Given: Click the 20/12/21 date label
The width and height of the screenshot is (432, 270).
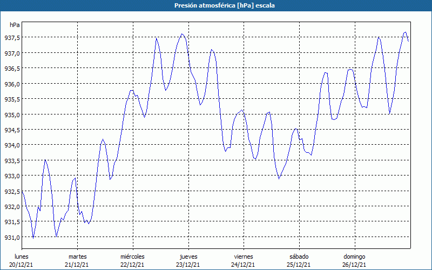Looking at the screenshot, I should point(21,265).
